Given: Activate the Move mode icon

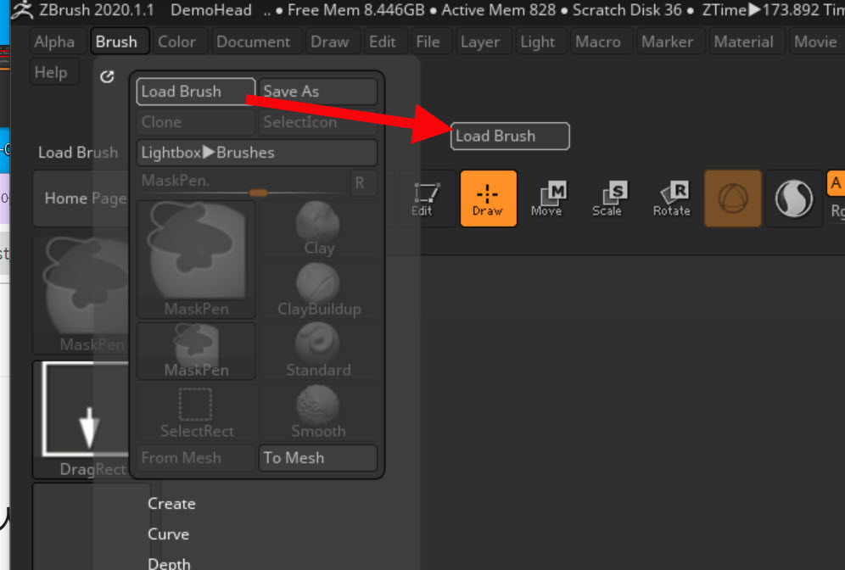Looking at the screenshot, I should tap(547, 198).
